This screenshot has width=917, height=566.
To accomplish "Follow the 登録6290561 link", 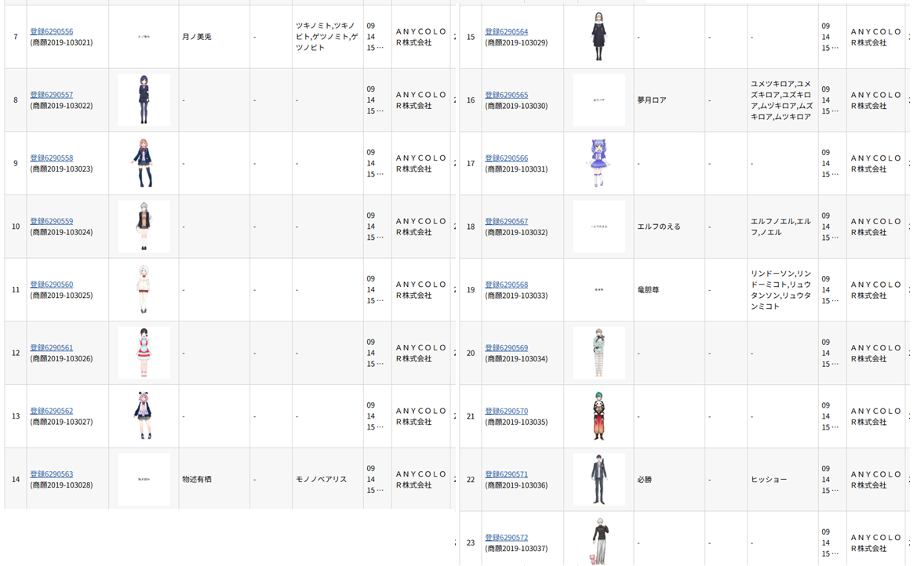I will pyautogui.click(x=52, y=347).
